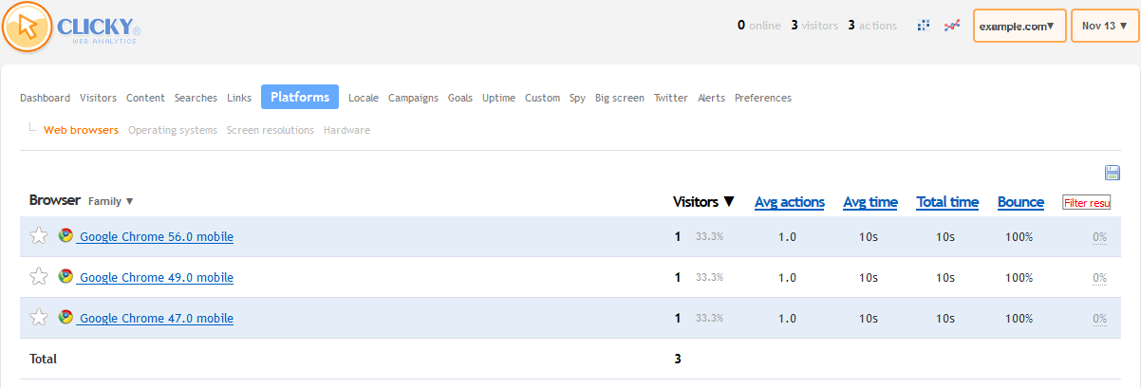The image size is (1141, 388).
Task: Open the Operating systems sub-tab
Action: (x=173, y=130)
